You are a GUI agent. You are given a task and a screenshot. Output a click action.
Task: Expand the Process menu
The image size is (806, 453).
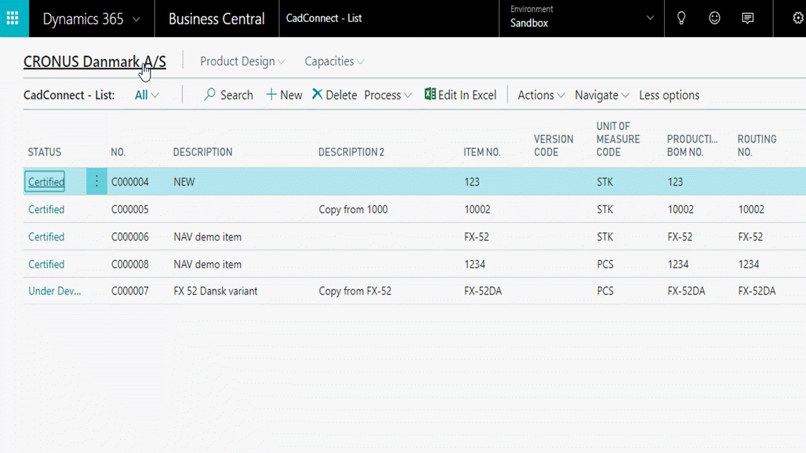(x=388, y=95)
